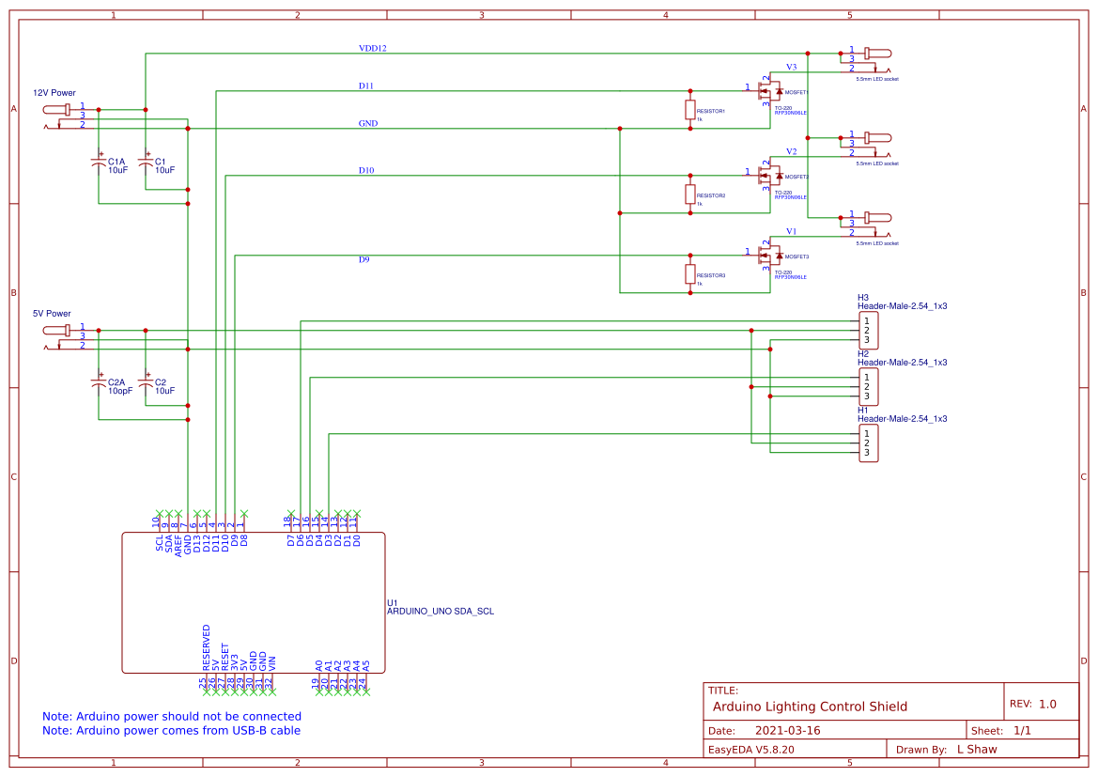Select the H3 Header-Male-2.54_1x3 connector
This screenshot has width=1098, height=777.
[869, 329]
